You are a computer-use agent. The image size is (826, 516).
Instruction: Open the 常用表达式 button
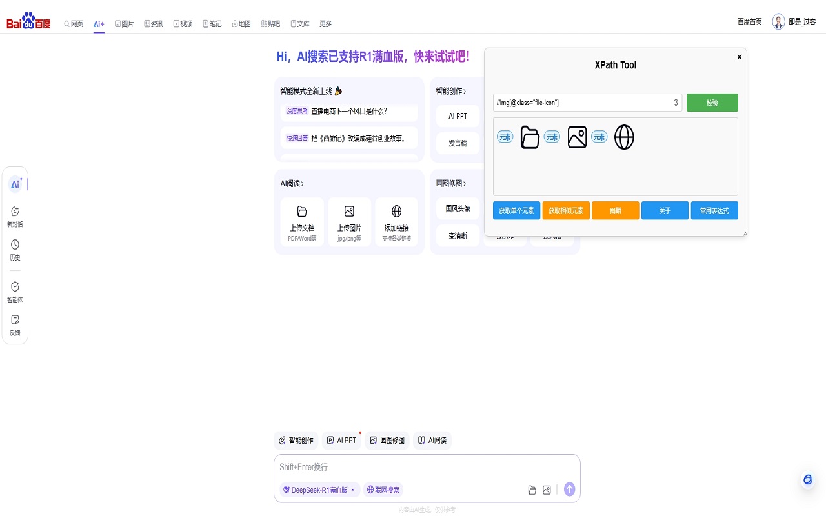[714, 211]
